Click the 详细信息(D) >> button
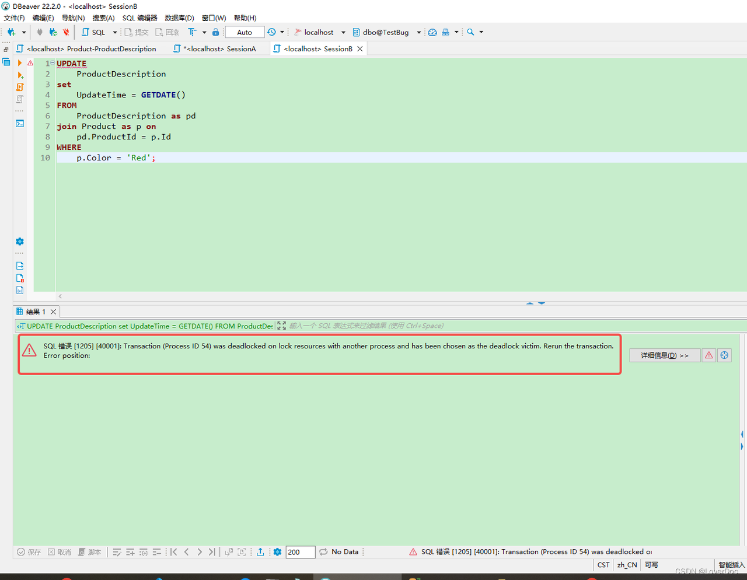The height and width of the screenshot is (580, 747). [x=665, y=355]
